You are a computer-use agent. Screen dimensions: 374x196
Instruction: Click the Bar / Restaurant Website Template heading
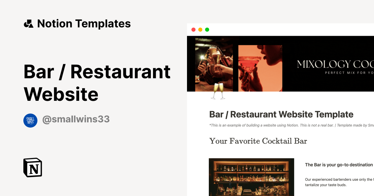point(281,114)
